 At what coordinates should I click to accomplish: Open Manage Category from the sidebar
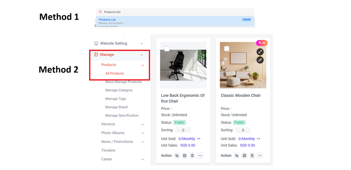pyautogui.click(x=119, y=90)
